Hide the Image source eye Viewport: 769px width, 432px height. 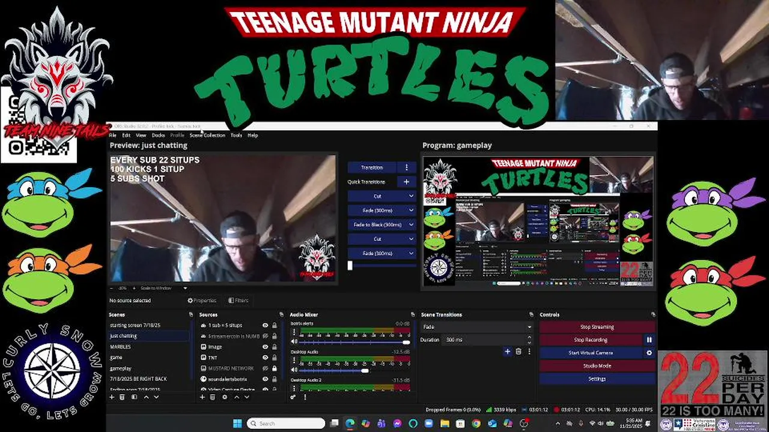click(x=265, y=347)
